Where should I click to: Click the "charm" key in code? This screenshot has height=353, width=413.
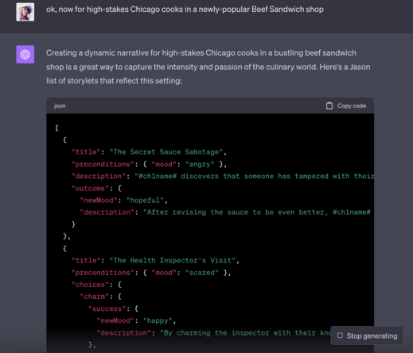95,297
